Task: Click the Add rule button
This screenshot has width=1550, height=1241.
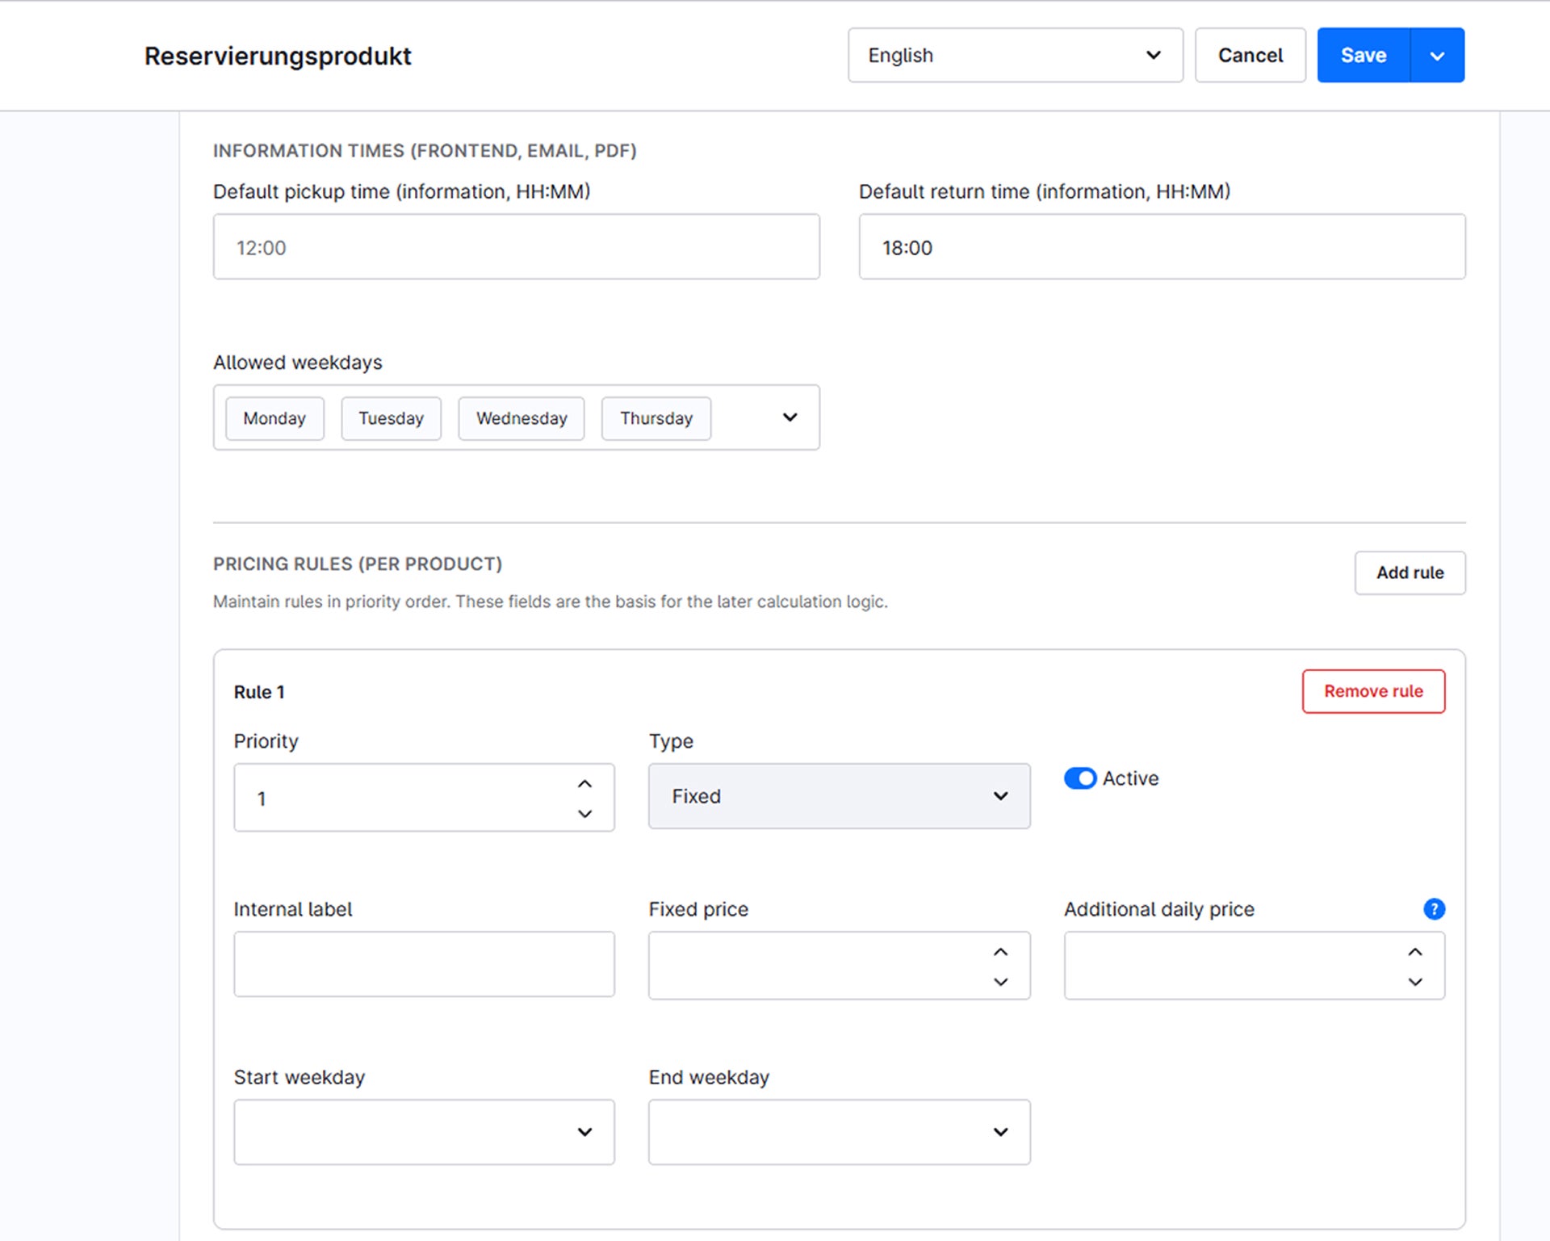Action: pos(1410,572)
